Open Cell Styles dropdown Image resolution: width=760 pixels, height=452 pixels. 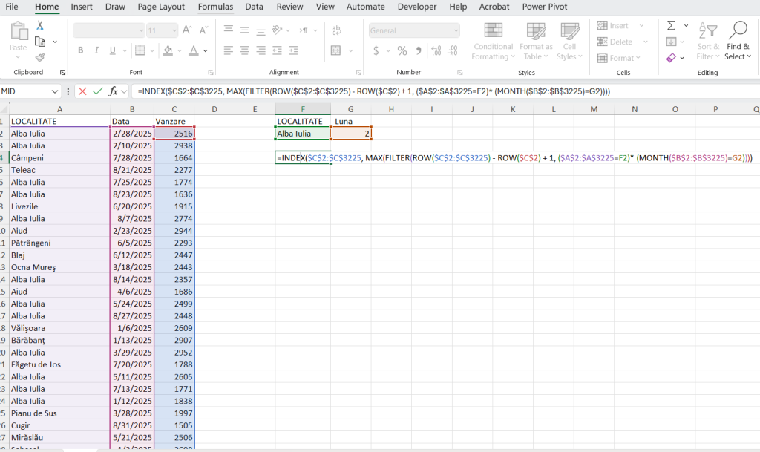[x=569, y=42]
